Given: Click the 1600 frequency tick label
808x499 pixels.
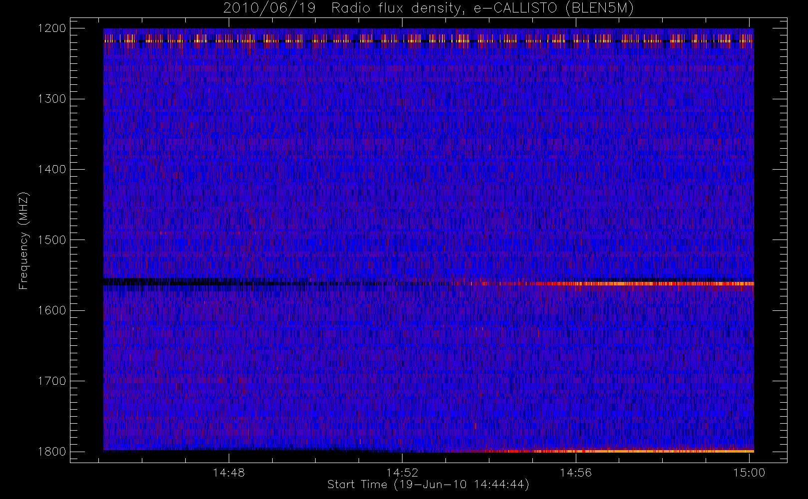Looking at the screenshot, I should pyautogui.click(x=52, y=310).
